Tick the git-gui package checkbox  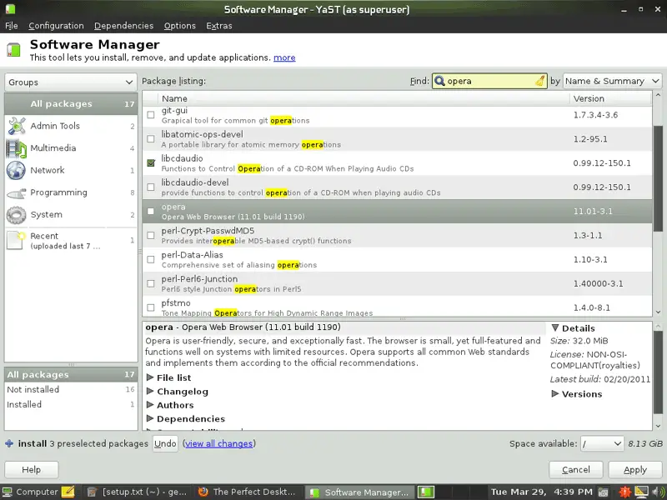pyautogui.click(x=151, y=115)
